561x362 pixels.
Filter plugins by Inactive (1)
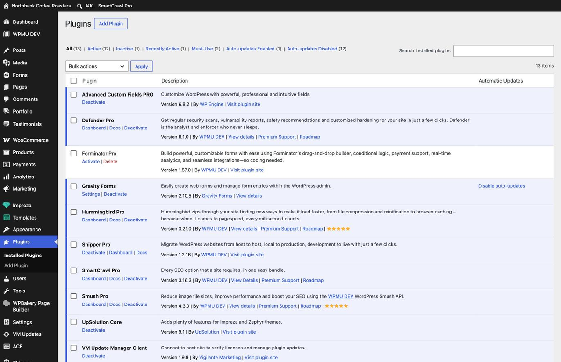click(x=128, y=49)
